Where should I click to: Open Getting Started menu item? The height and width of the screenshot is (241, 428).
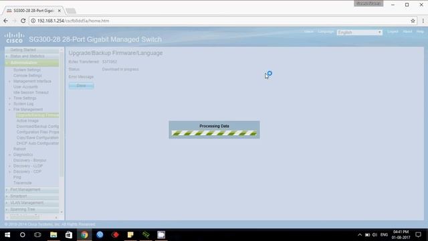[23, 50]
